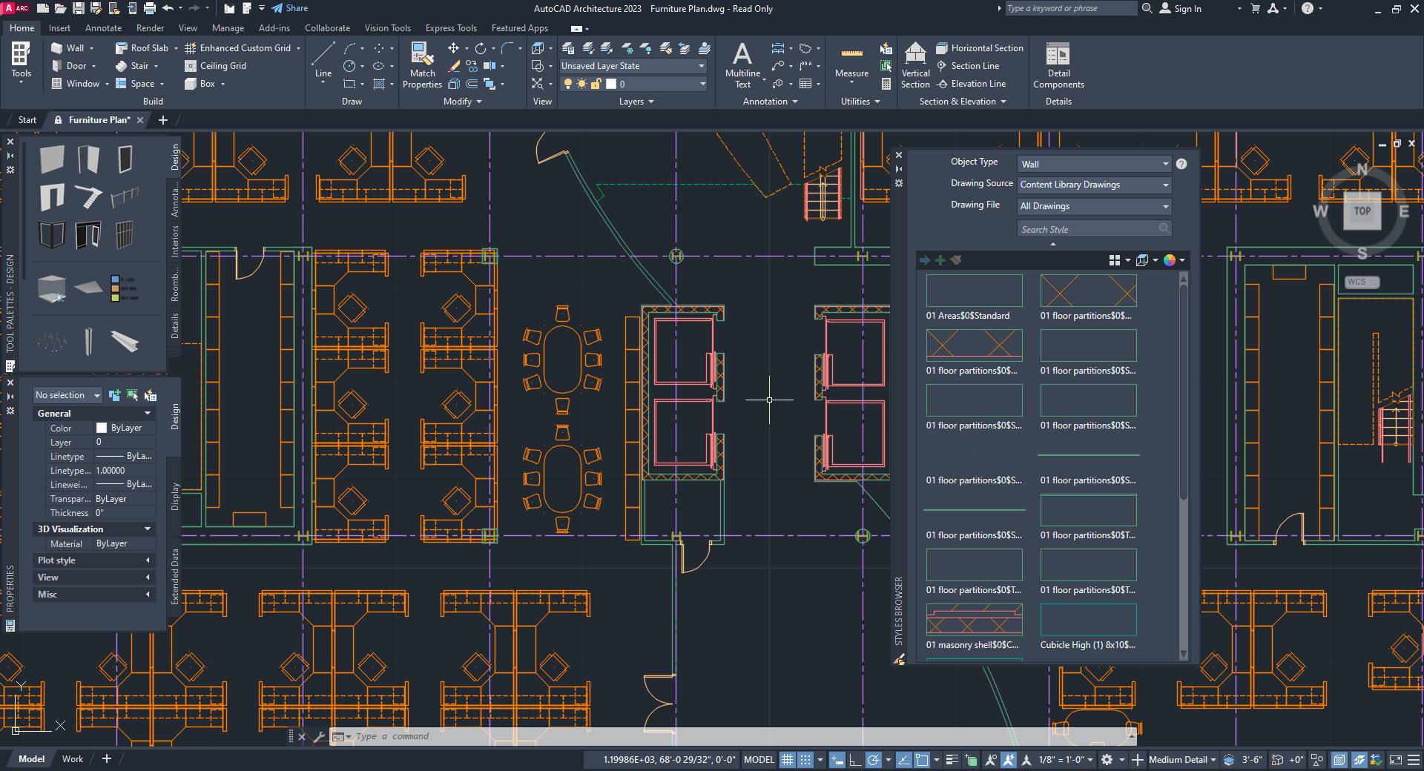Click add style plus icon in Styles Browser

click(940, 260)
